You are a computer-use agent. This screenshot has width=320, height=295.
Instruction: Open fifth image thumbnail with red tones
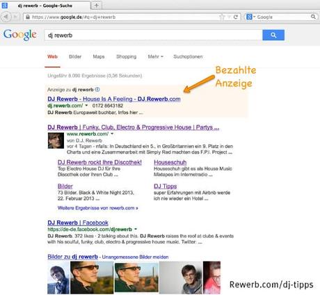(x=211, y=278)
